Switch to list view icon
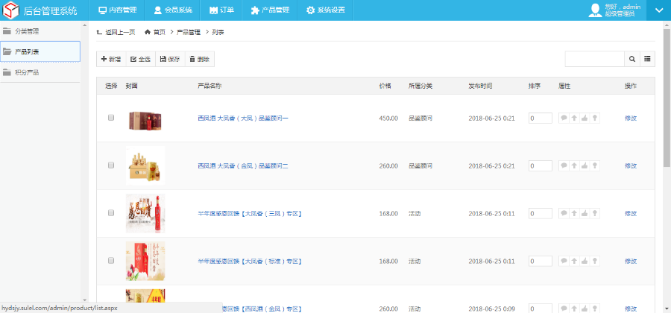Viewport: 671px width, 313px height. click(647, 59)
